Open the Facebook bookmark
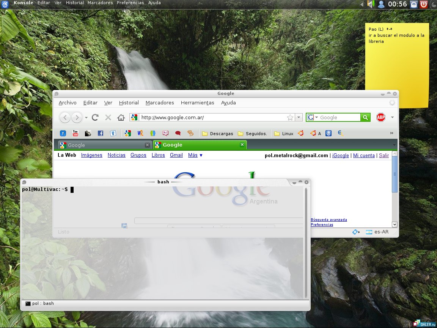 [100, 133]
